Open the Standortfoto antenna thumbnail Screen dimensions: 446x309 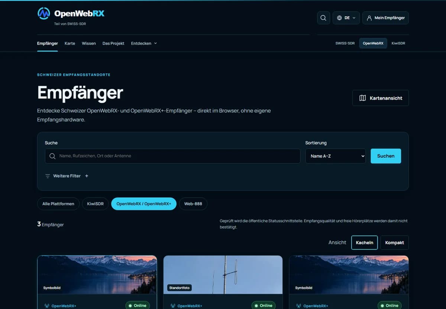click(x=223, y=275)
